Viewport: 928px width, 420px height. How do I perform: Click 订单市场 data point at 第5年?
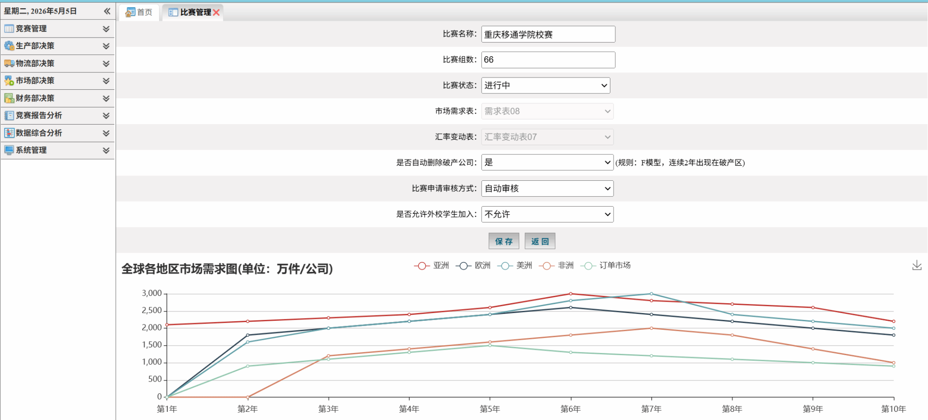[490, 345]
